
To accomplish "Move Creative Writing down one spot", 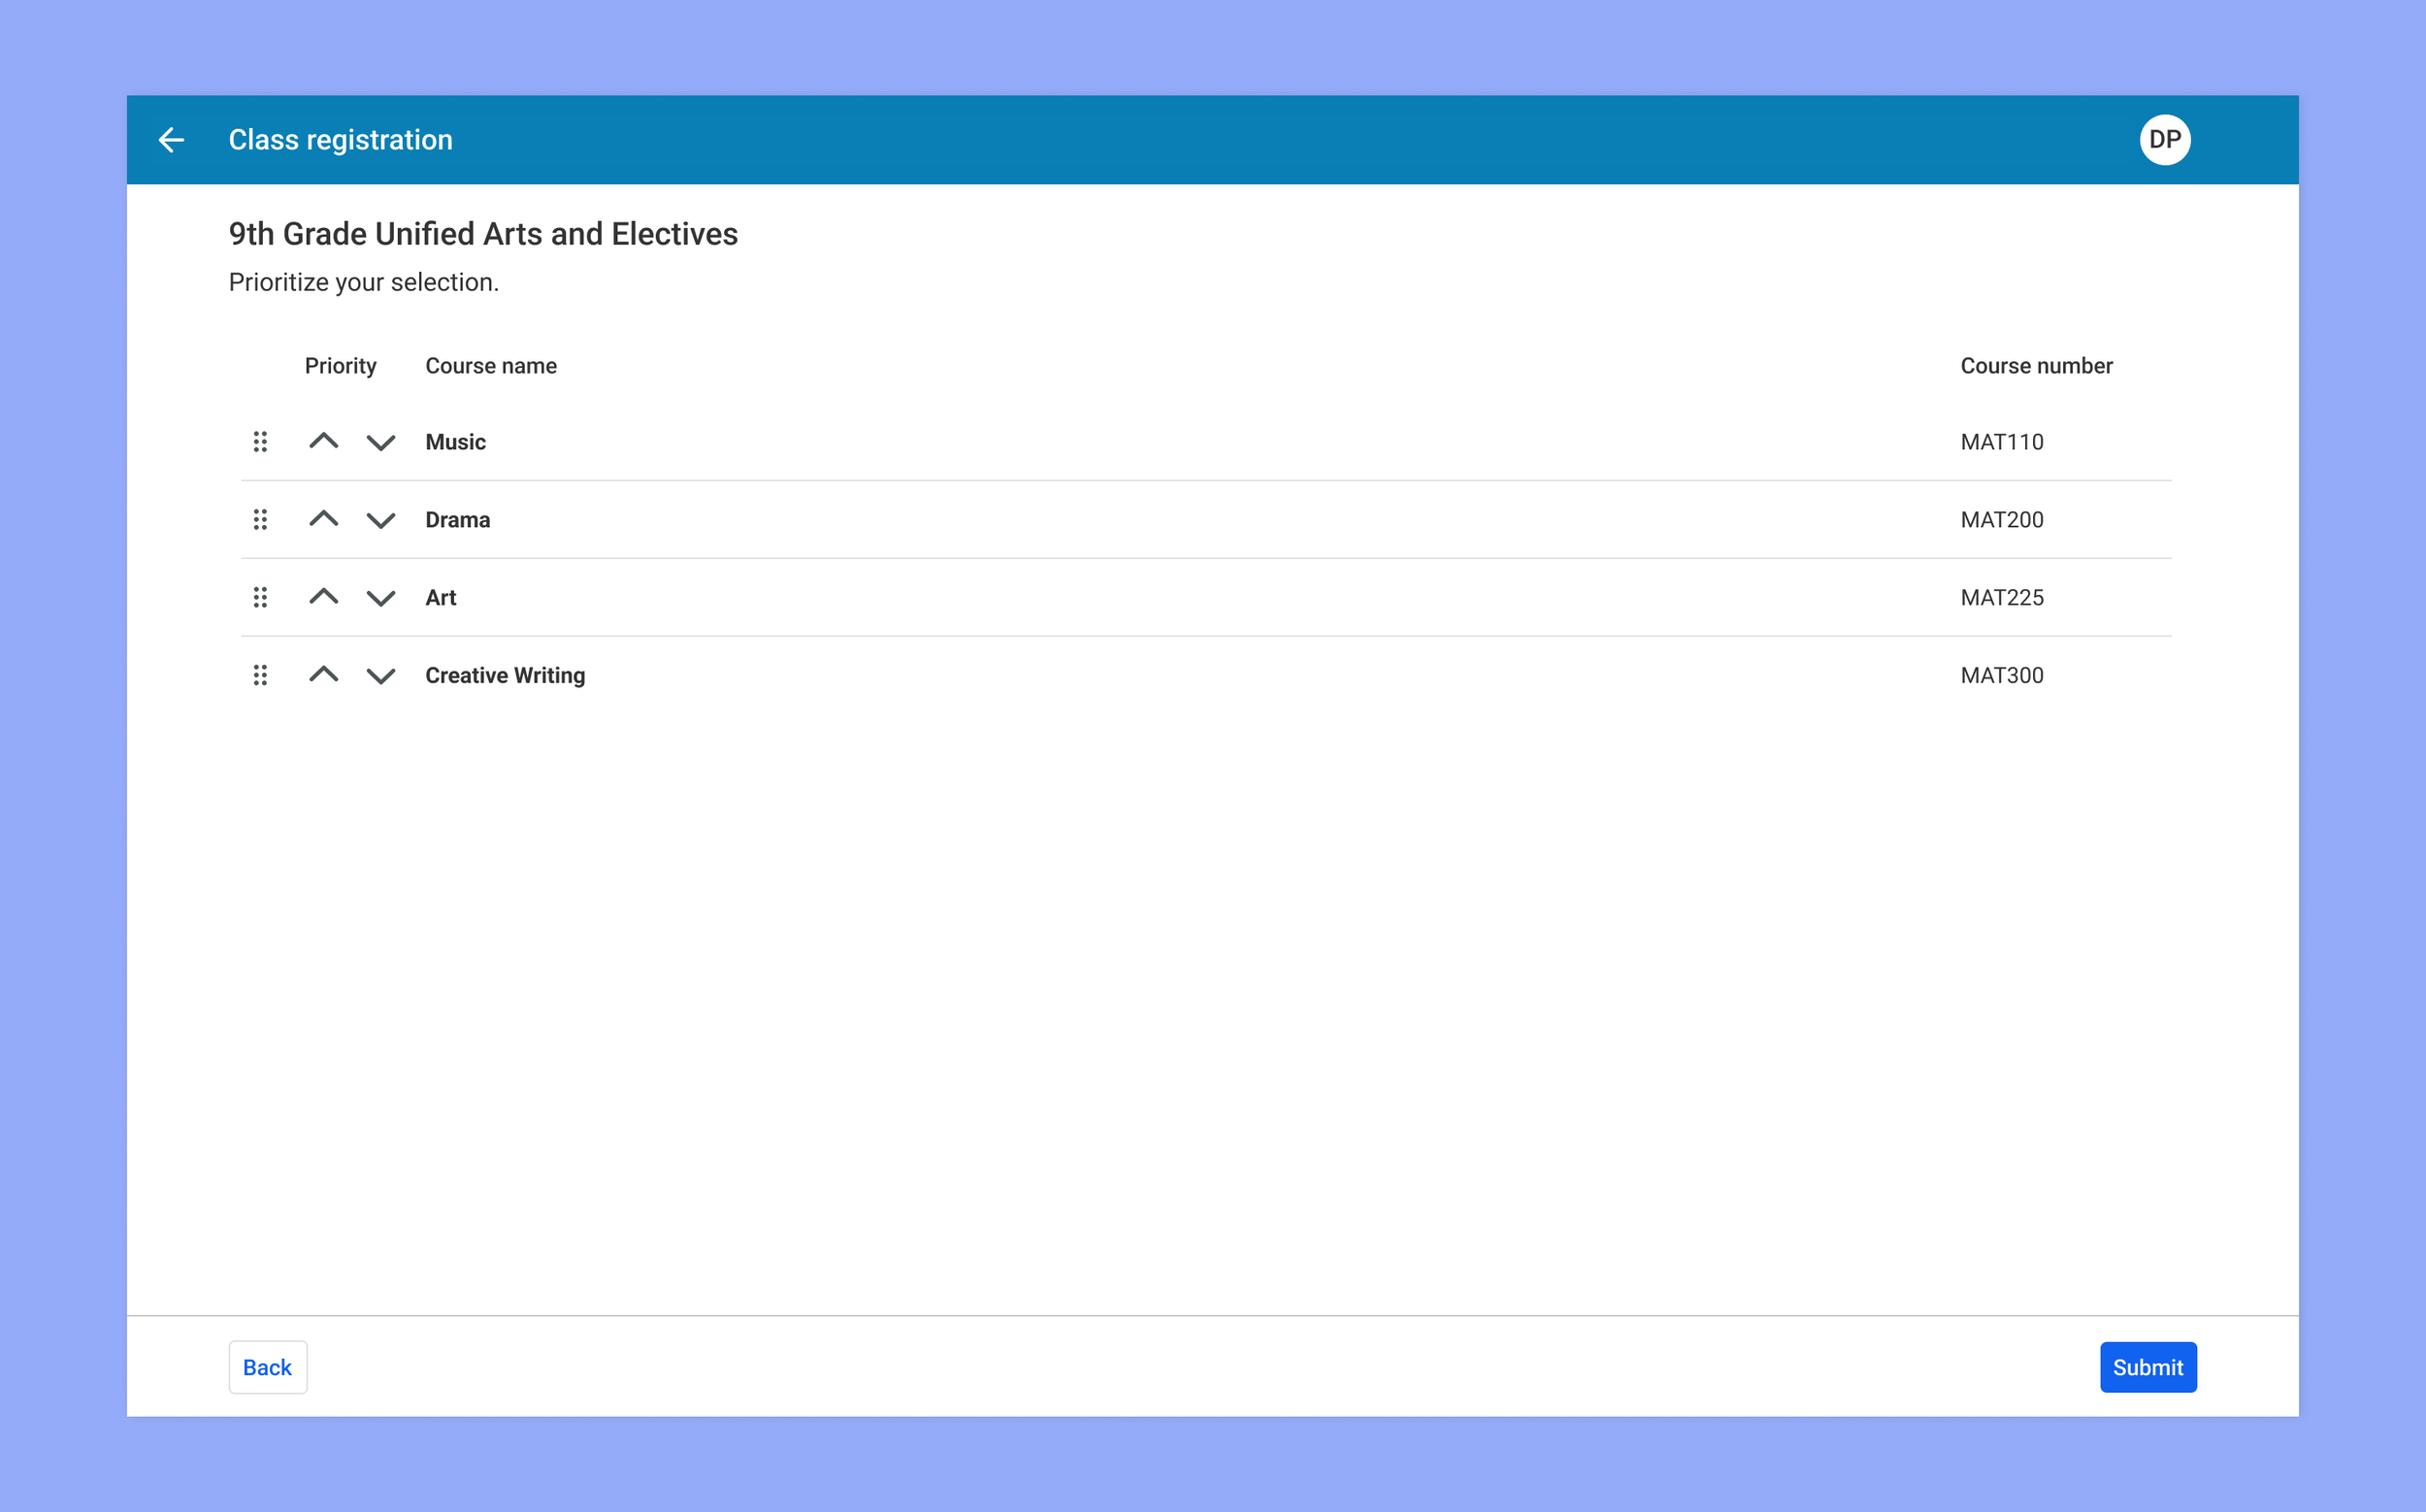I will pyautogui.click(x=381, y=677).
